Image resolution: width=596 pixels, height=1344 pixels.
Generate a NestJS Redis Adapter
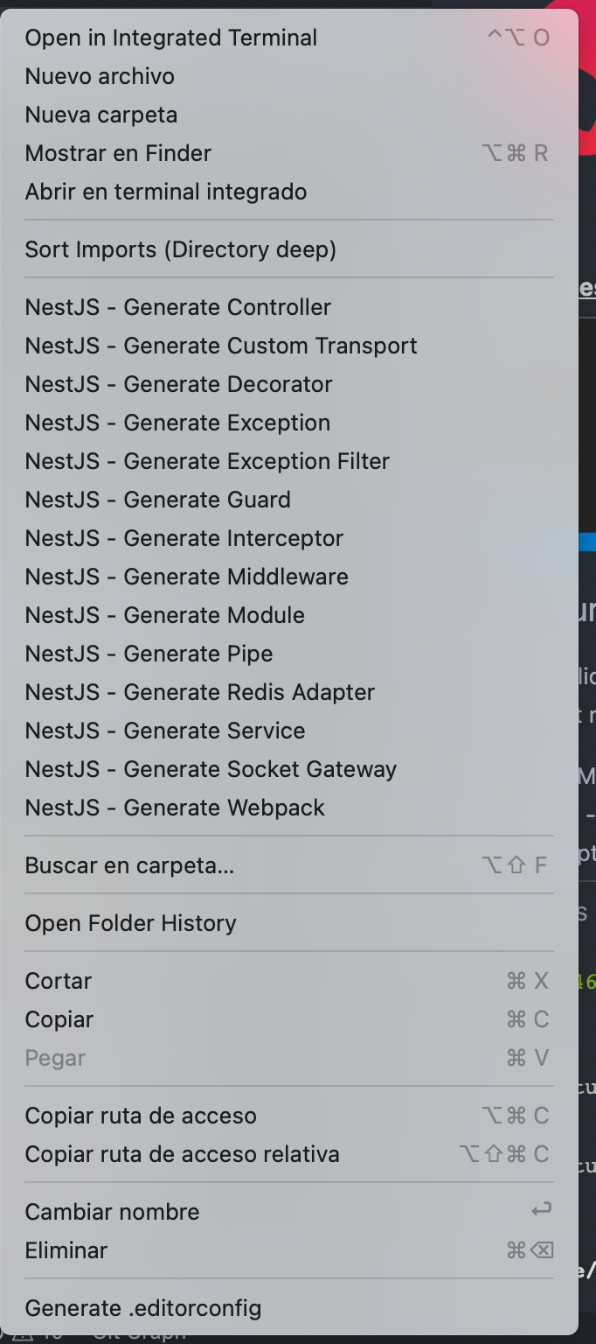pos(199,691)
